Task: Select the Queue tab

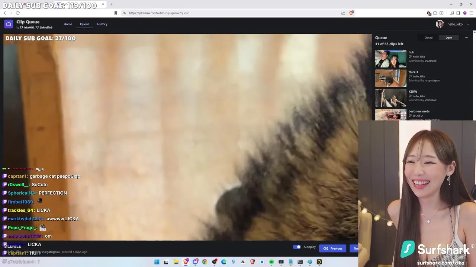Action: pos(84,24)
